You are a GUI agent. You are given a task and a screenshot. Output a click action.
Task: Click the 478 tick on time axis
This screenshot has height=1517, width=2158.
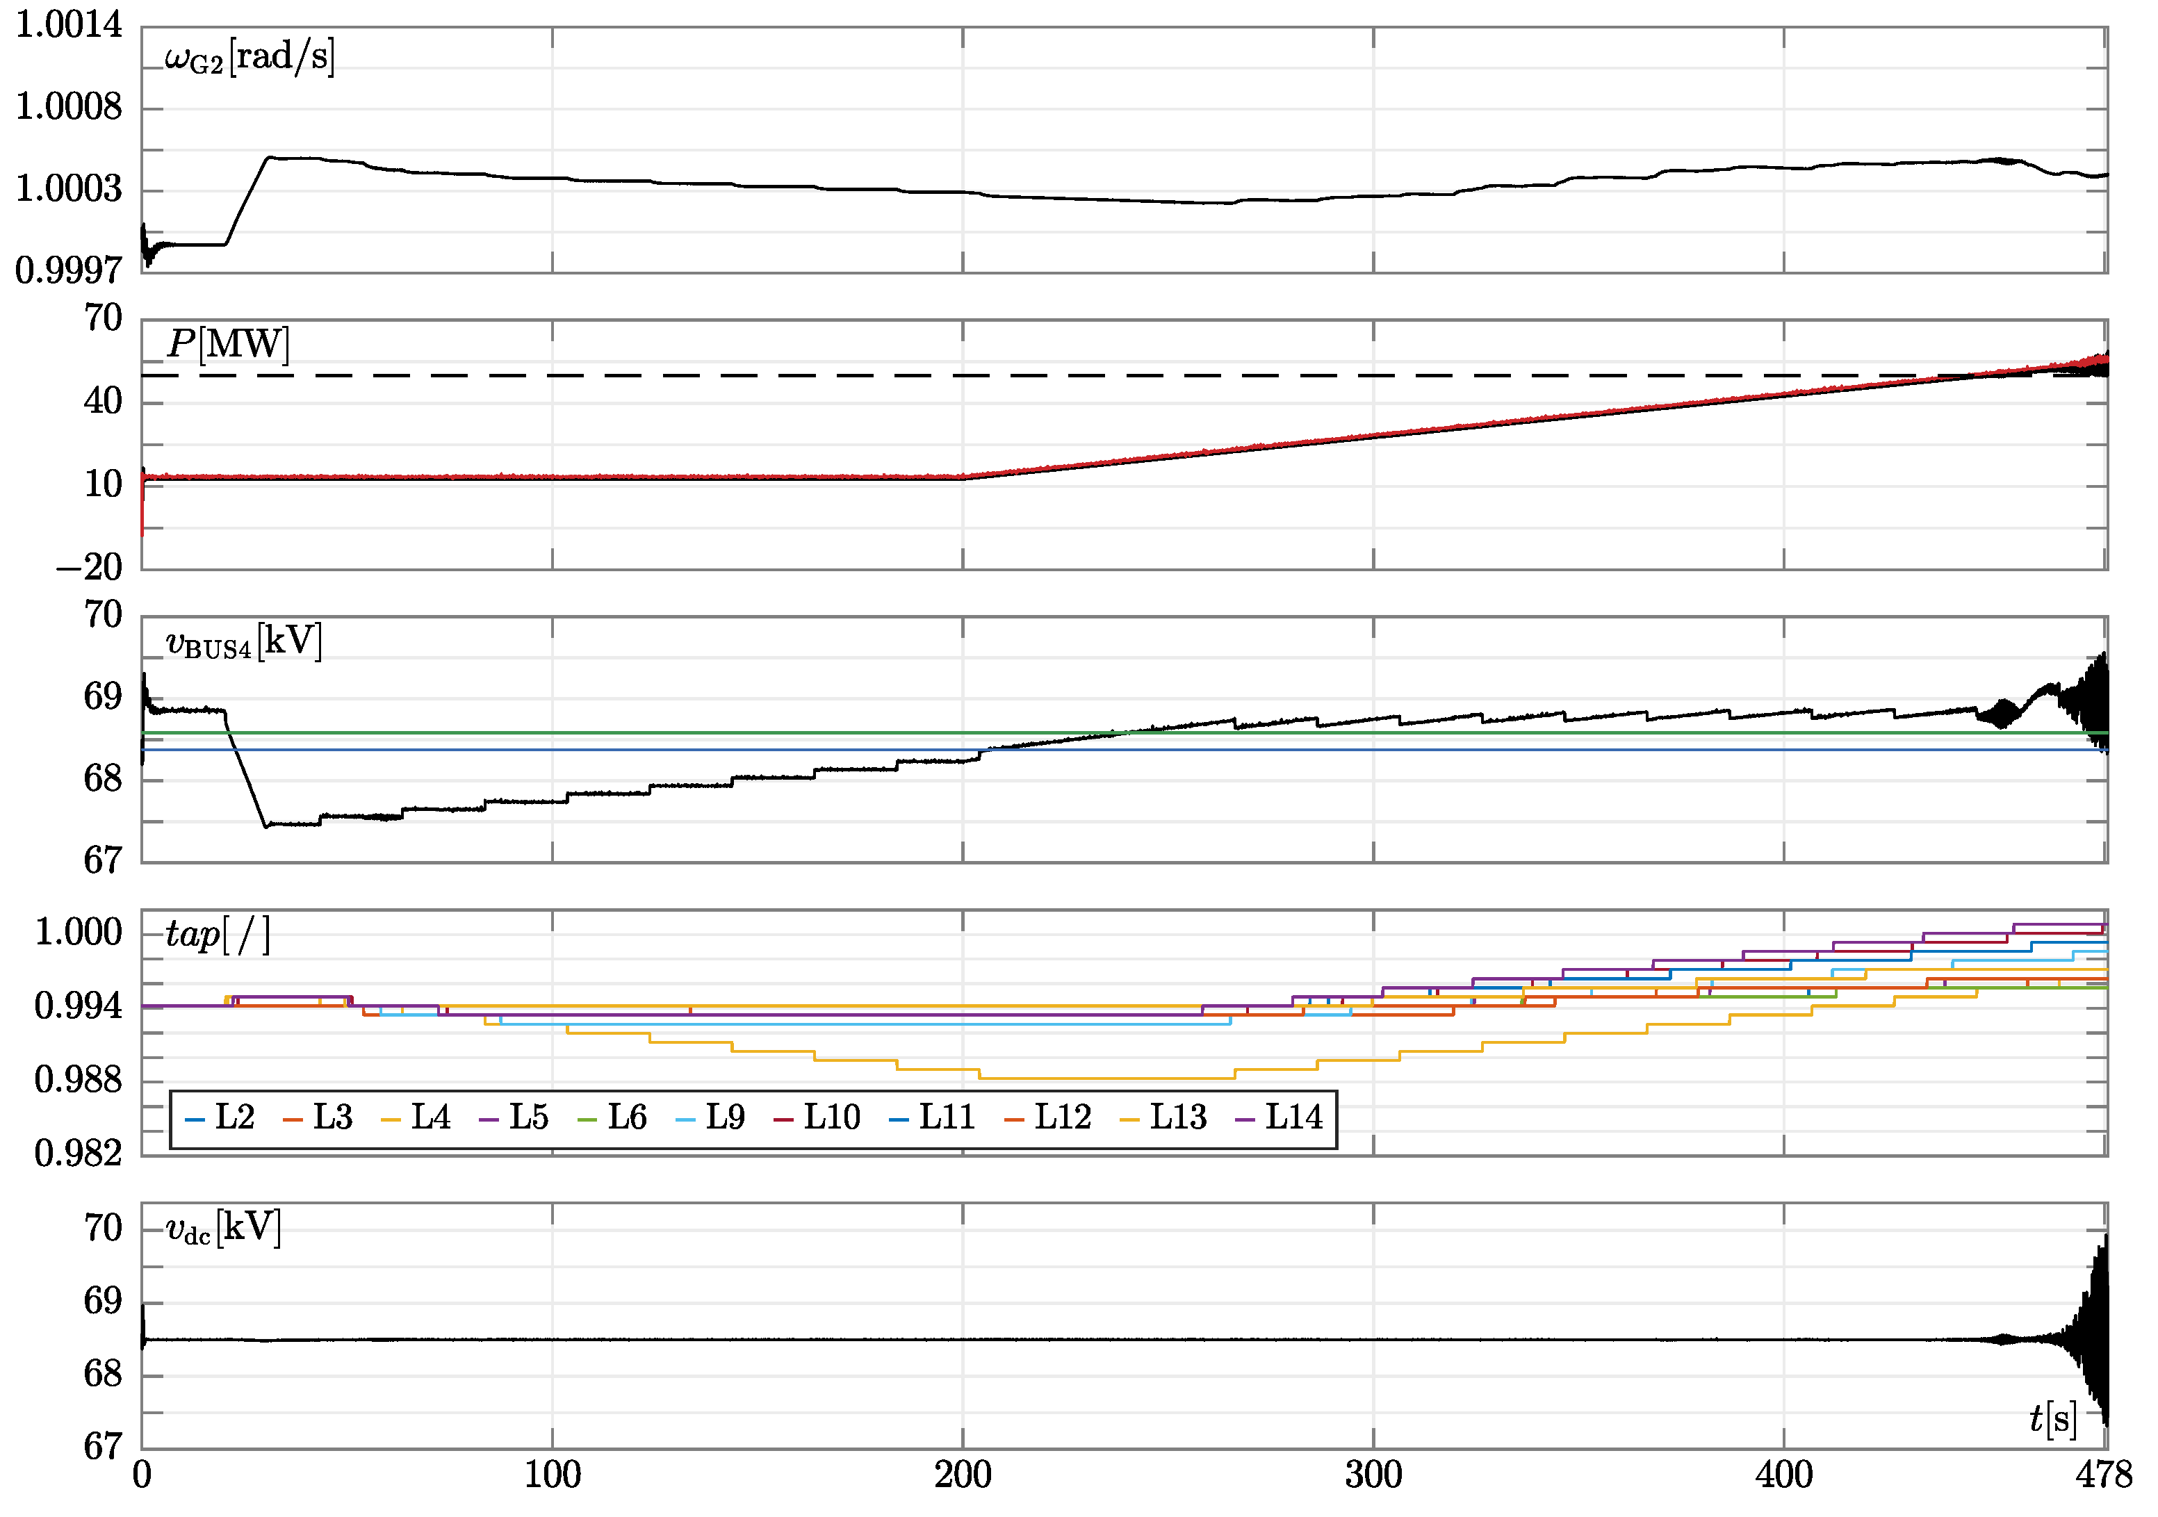pyautogui.click(x=2104, y=1475)
